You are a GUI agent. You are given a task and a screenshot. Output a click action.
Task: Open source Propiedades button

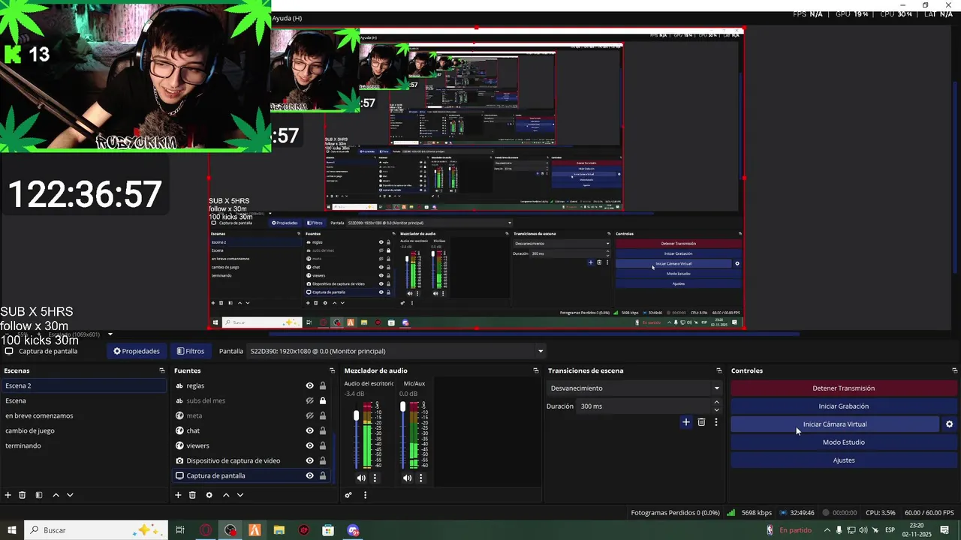(137, 351)
